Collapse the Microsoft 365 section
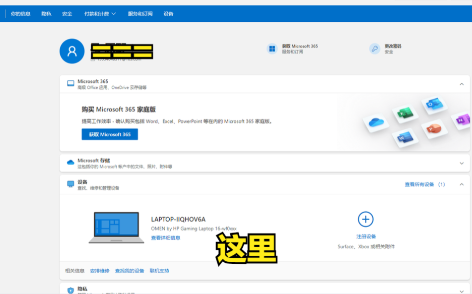This screenshot has width=472, height=294. pos(462,84)
